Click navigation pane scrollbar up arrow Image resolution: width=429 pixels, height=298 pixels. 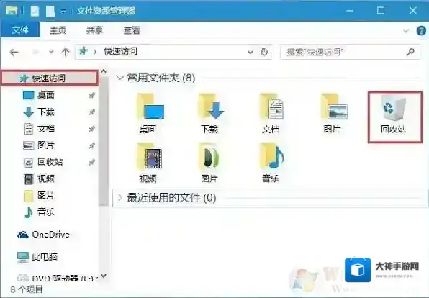coord(104,72)
